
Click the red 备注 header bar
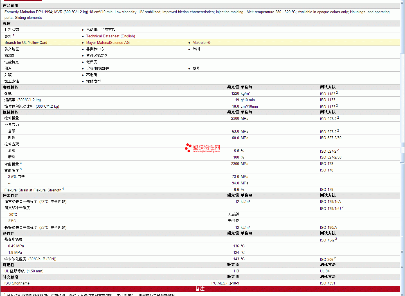point(200,289)
